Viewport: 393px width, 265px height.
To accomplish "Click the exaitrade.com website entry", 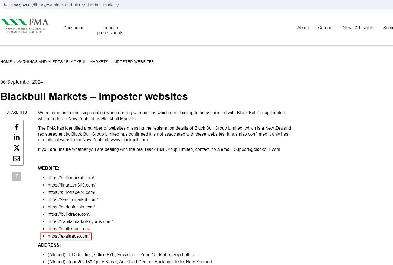I will tap(69, 236).
